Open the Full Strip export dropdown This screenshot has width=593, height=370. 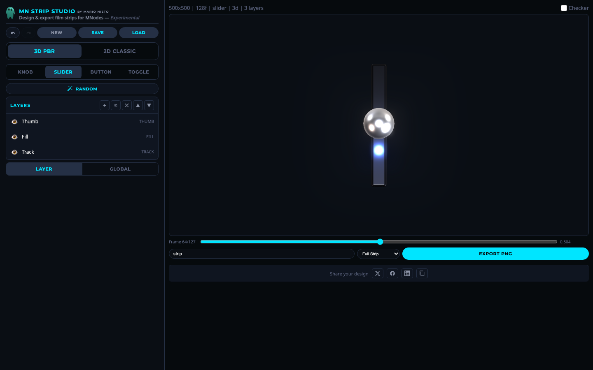coord(378,254)
